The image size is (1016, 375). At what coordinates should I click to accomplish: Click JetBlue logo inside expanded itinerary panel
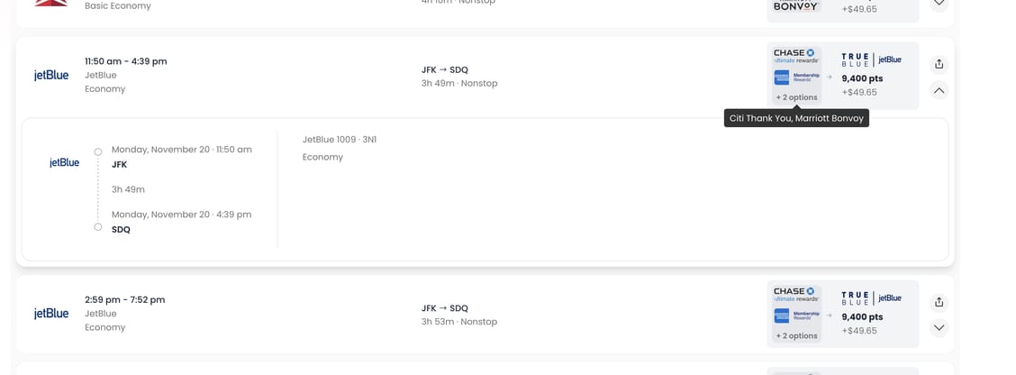[x=64, y=163]
